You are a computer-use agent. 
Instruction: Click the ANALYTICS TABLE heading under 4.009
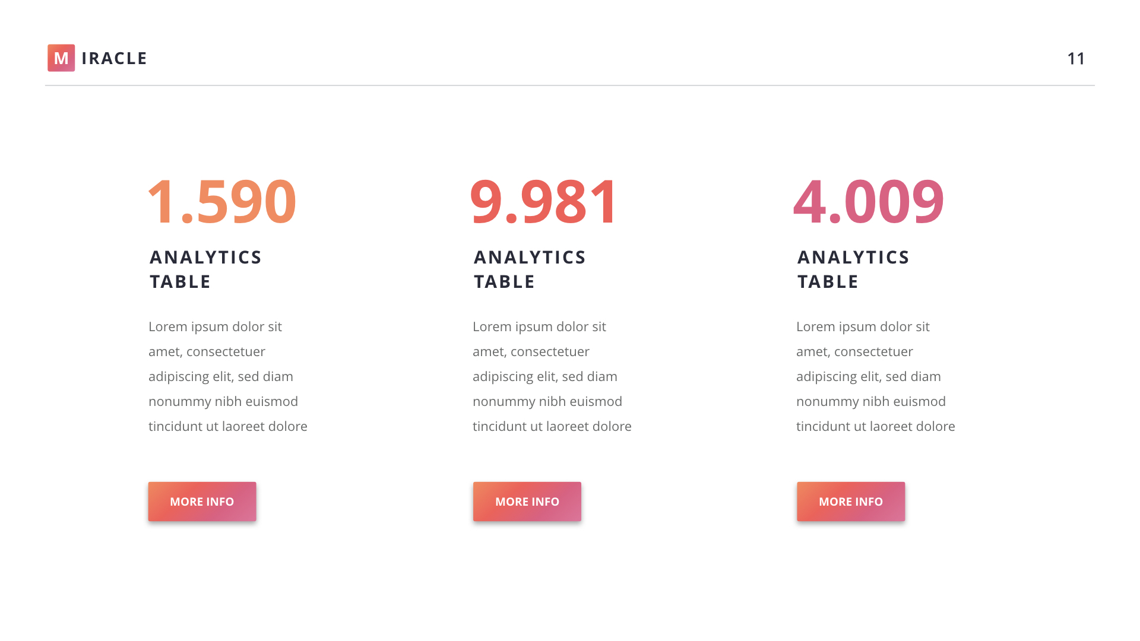(853, 269)
